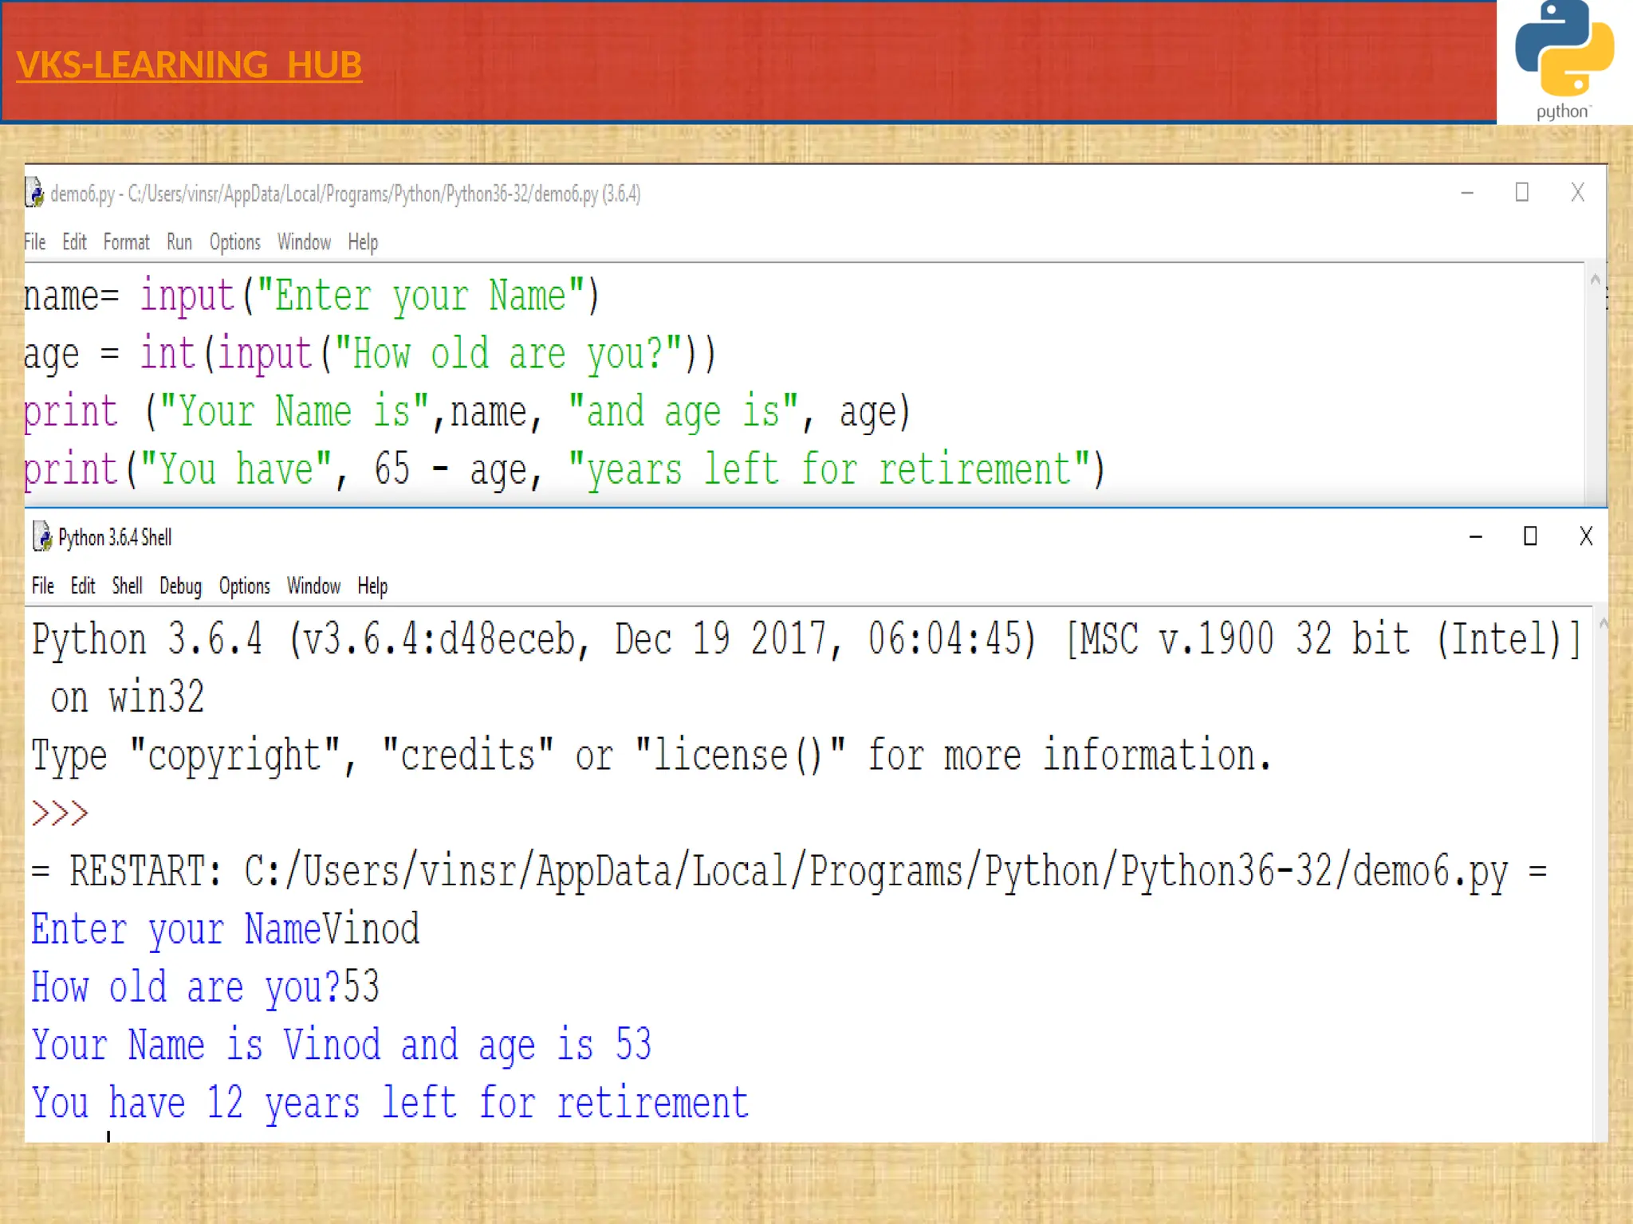Open Help menu in Python Shell

pyautogui.click(x=372, y=586)
